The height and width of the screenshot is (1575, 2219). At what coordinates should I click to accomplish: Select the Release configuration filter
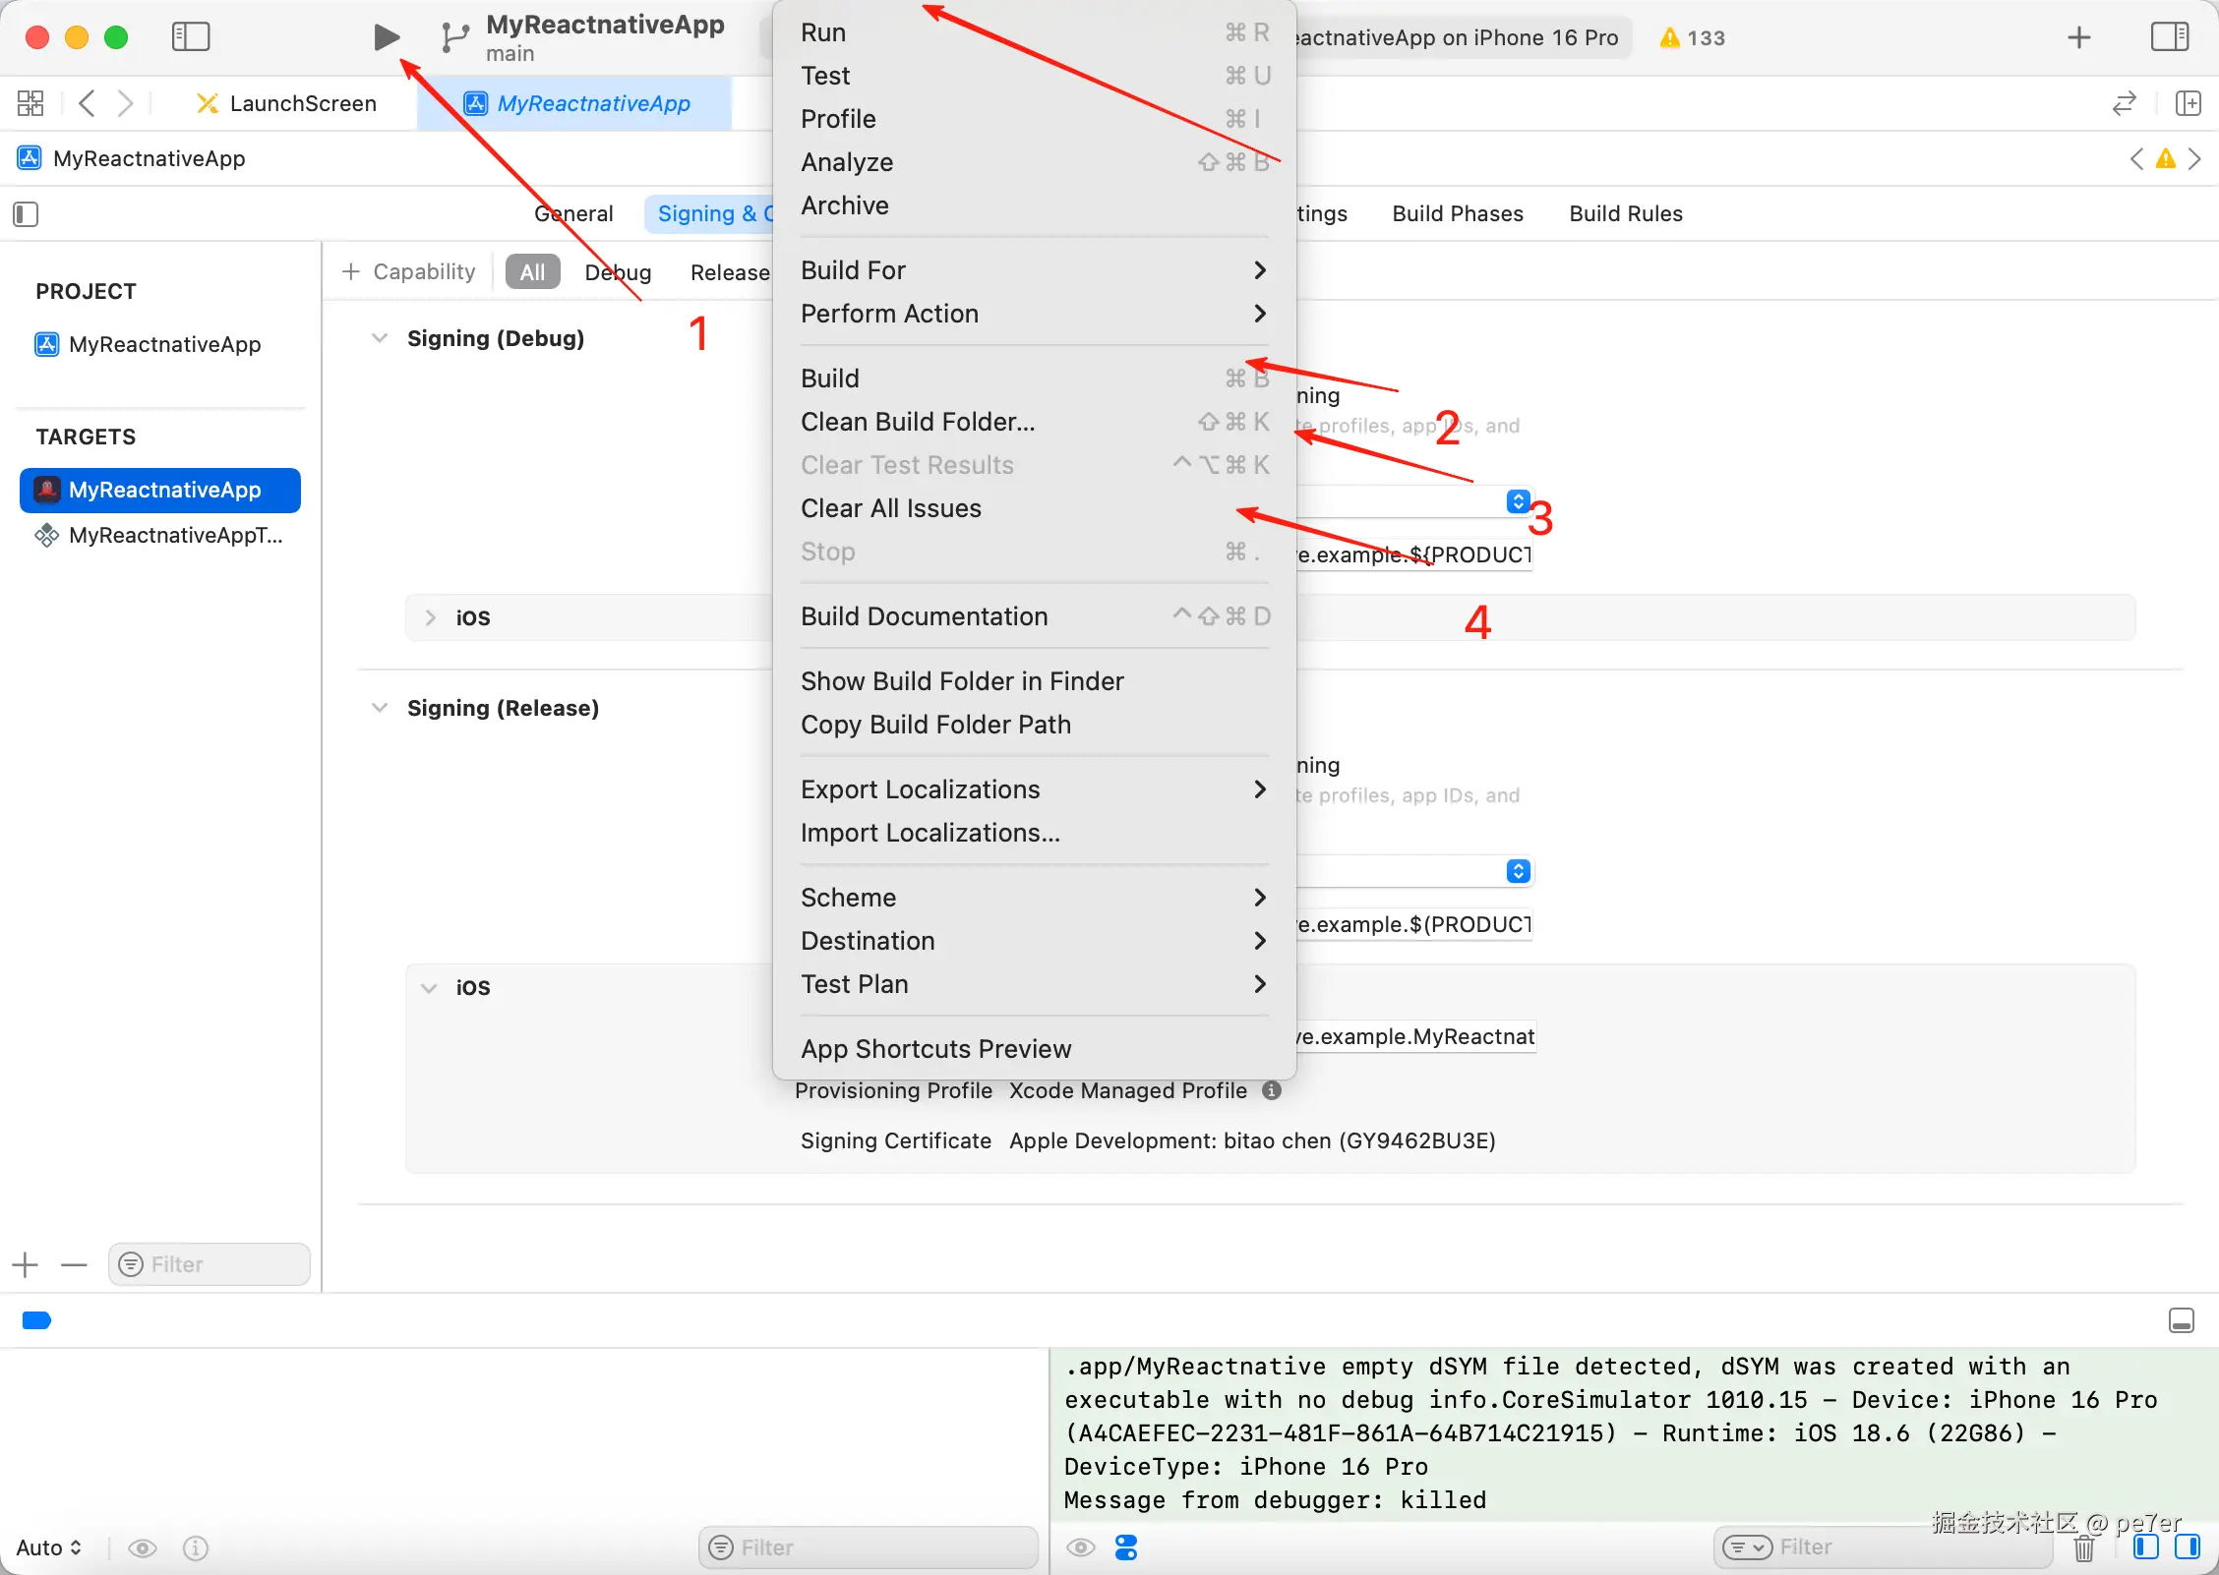729,272
